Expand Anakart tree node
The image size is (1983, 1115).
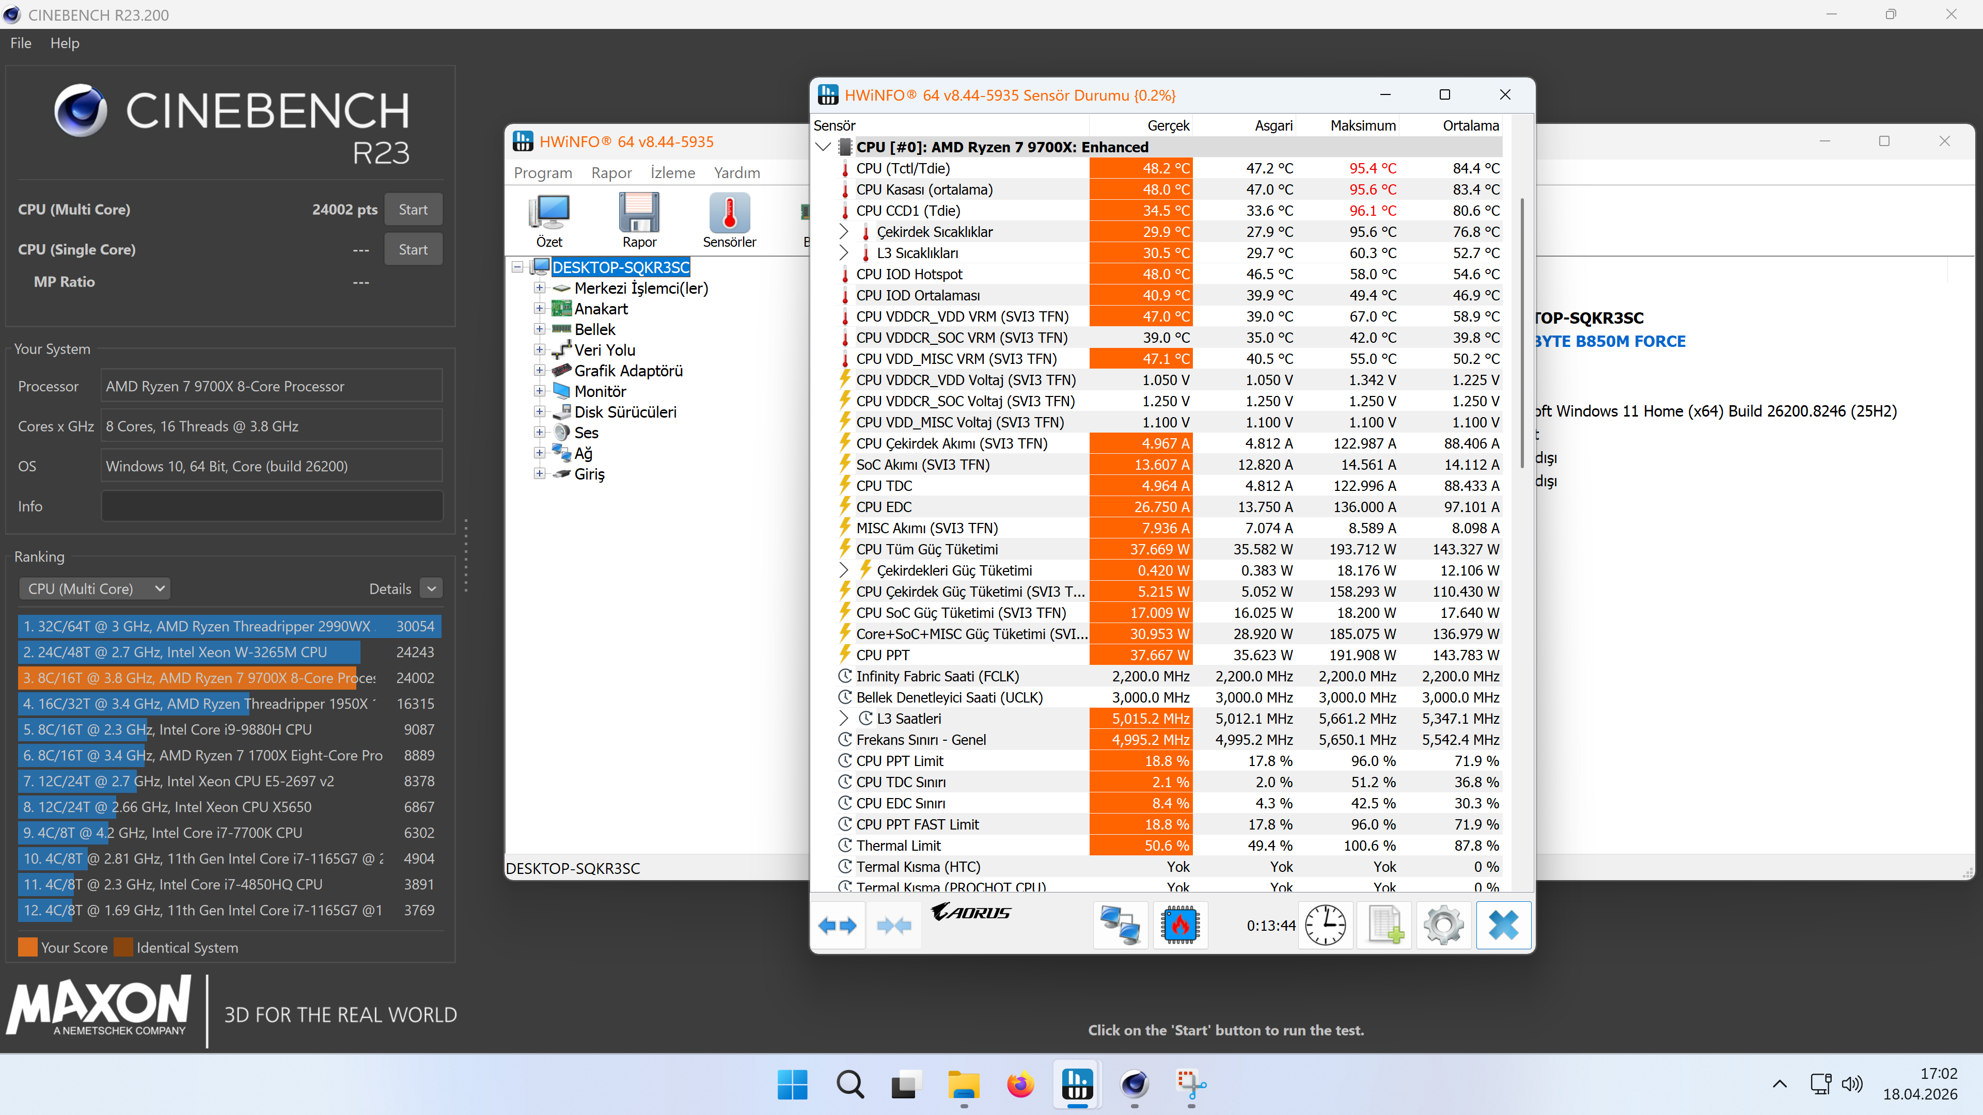tap(540, 309)
